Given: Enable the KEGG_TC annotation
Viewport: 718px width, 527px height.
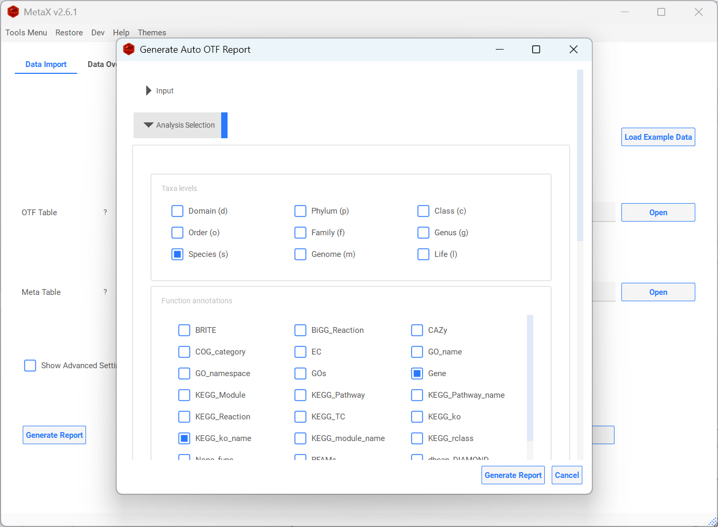Looking at the screenshot, I should pyautogui.click(x=300, y=417).
